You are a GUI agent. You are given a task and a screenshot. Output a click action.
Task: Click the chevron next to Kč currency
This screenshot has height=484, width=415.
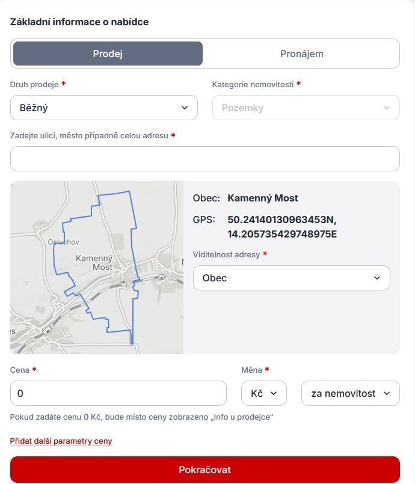tap(274, 393)
